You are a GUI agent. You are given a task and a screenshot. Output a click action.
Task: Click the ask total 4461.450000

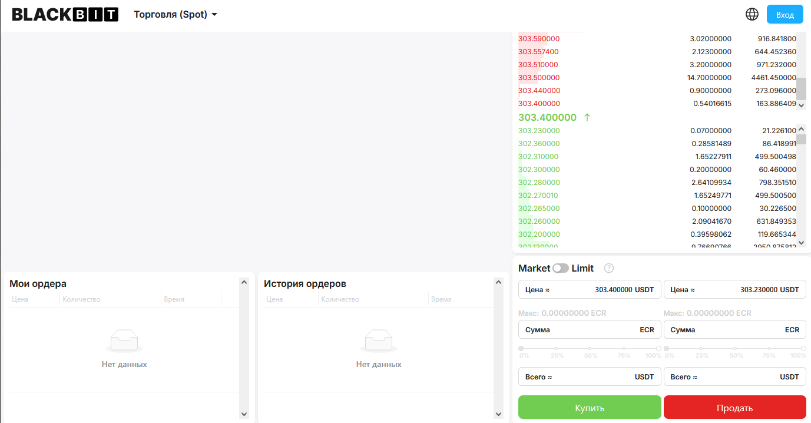774,78
